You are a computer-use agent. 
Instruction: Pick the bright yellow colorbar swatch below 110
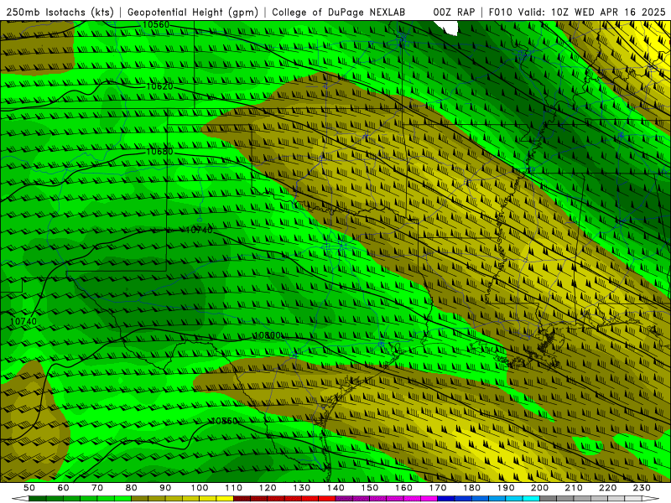[225, 499]
